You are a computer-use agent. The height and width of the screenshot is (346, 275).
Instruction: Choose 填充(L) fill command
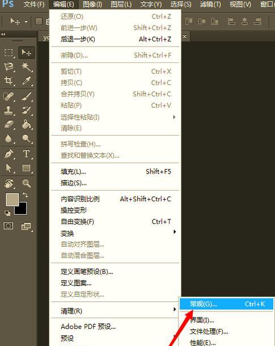[x=115, y=171]
